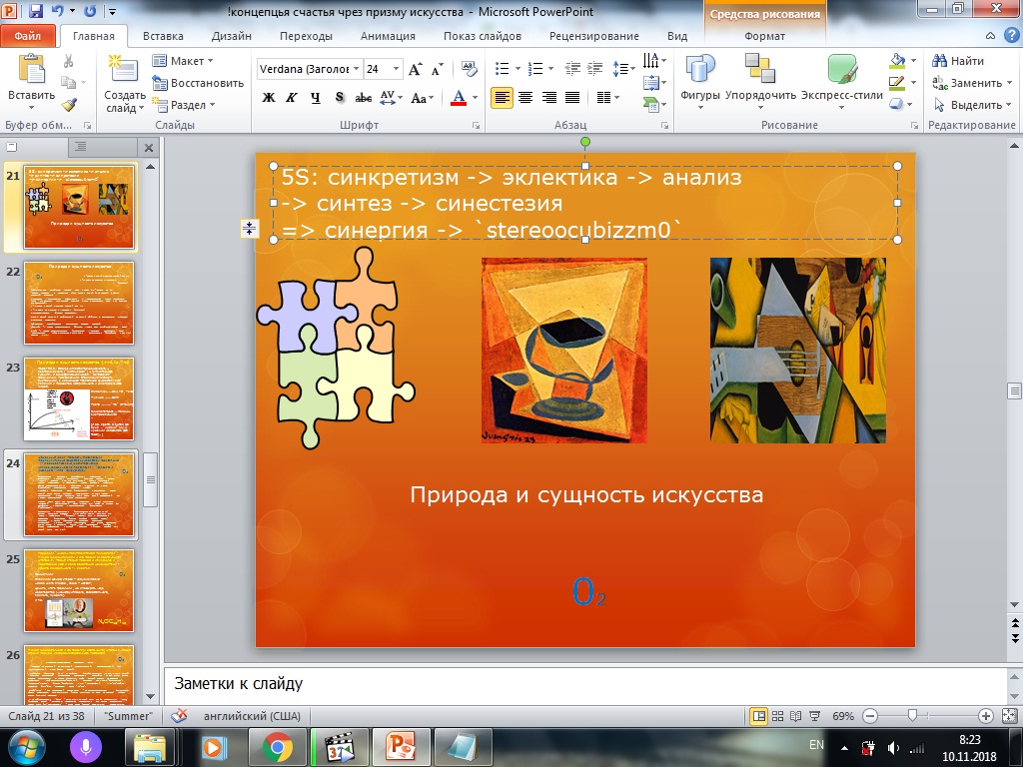
Task: Click the font color red A swatch
Action: (459, 98)
